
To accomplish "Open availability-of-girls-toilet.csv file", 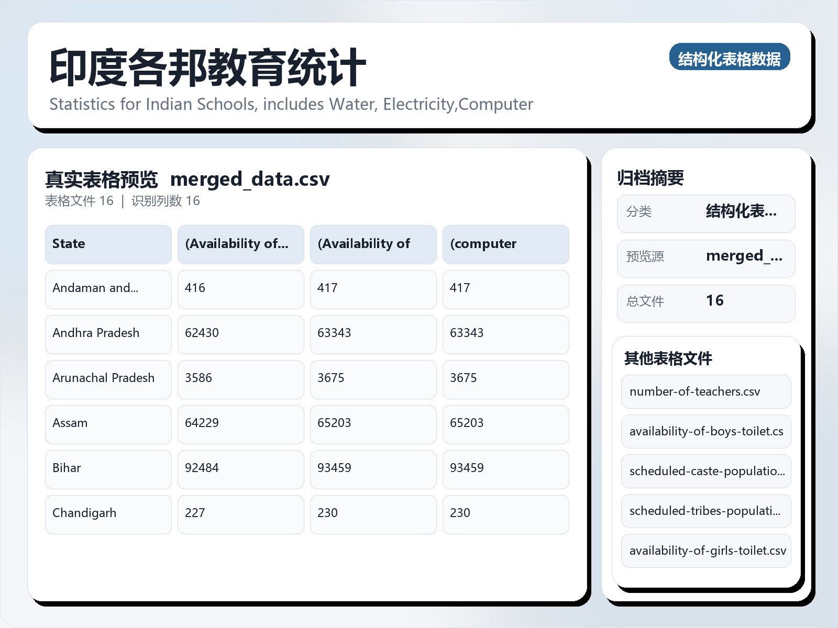I will 705,551.
